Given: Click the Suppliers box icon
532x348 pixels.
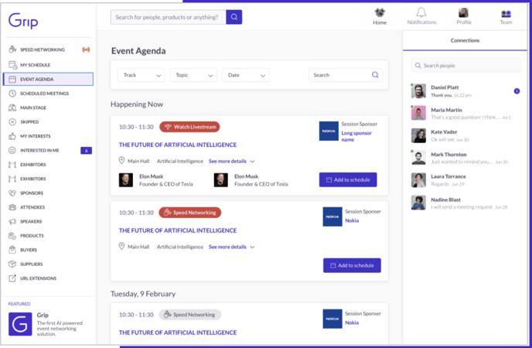Looking at the screenshot, I should [x=12, y=264].
